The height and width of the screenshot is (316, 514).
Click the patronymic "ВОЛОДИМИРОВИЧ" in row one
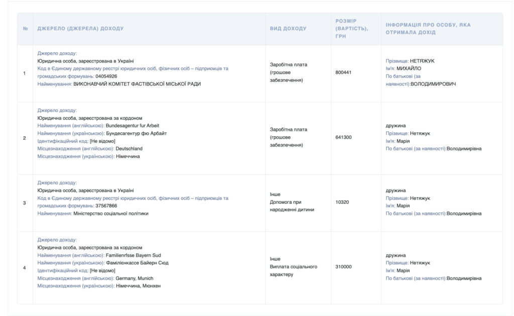pos(433,84)
